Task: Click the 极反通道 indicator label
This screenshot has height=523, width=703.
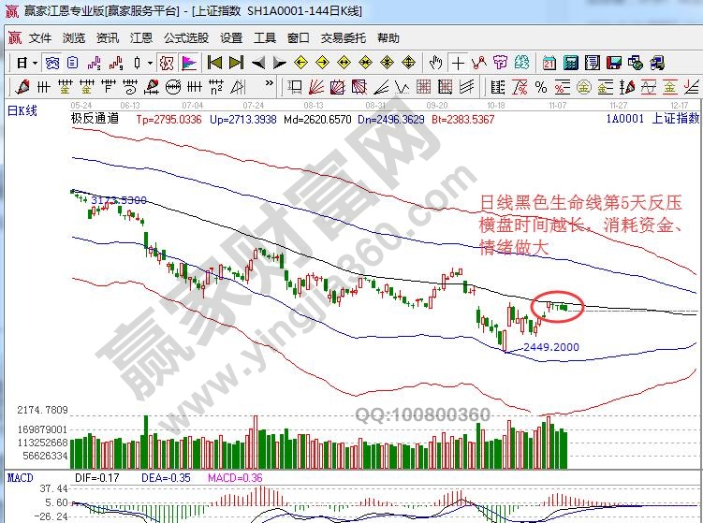Action: click(x=95, y=120)
